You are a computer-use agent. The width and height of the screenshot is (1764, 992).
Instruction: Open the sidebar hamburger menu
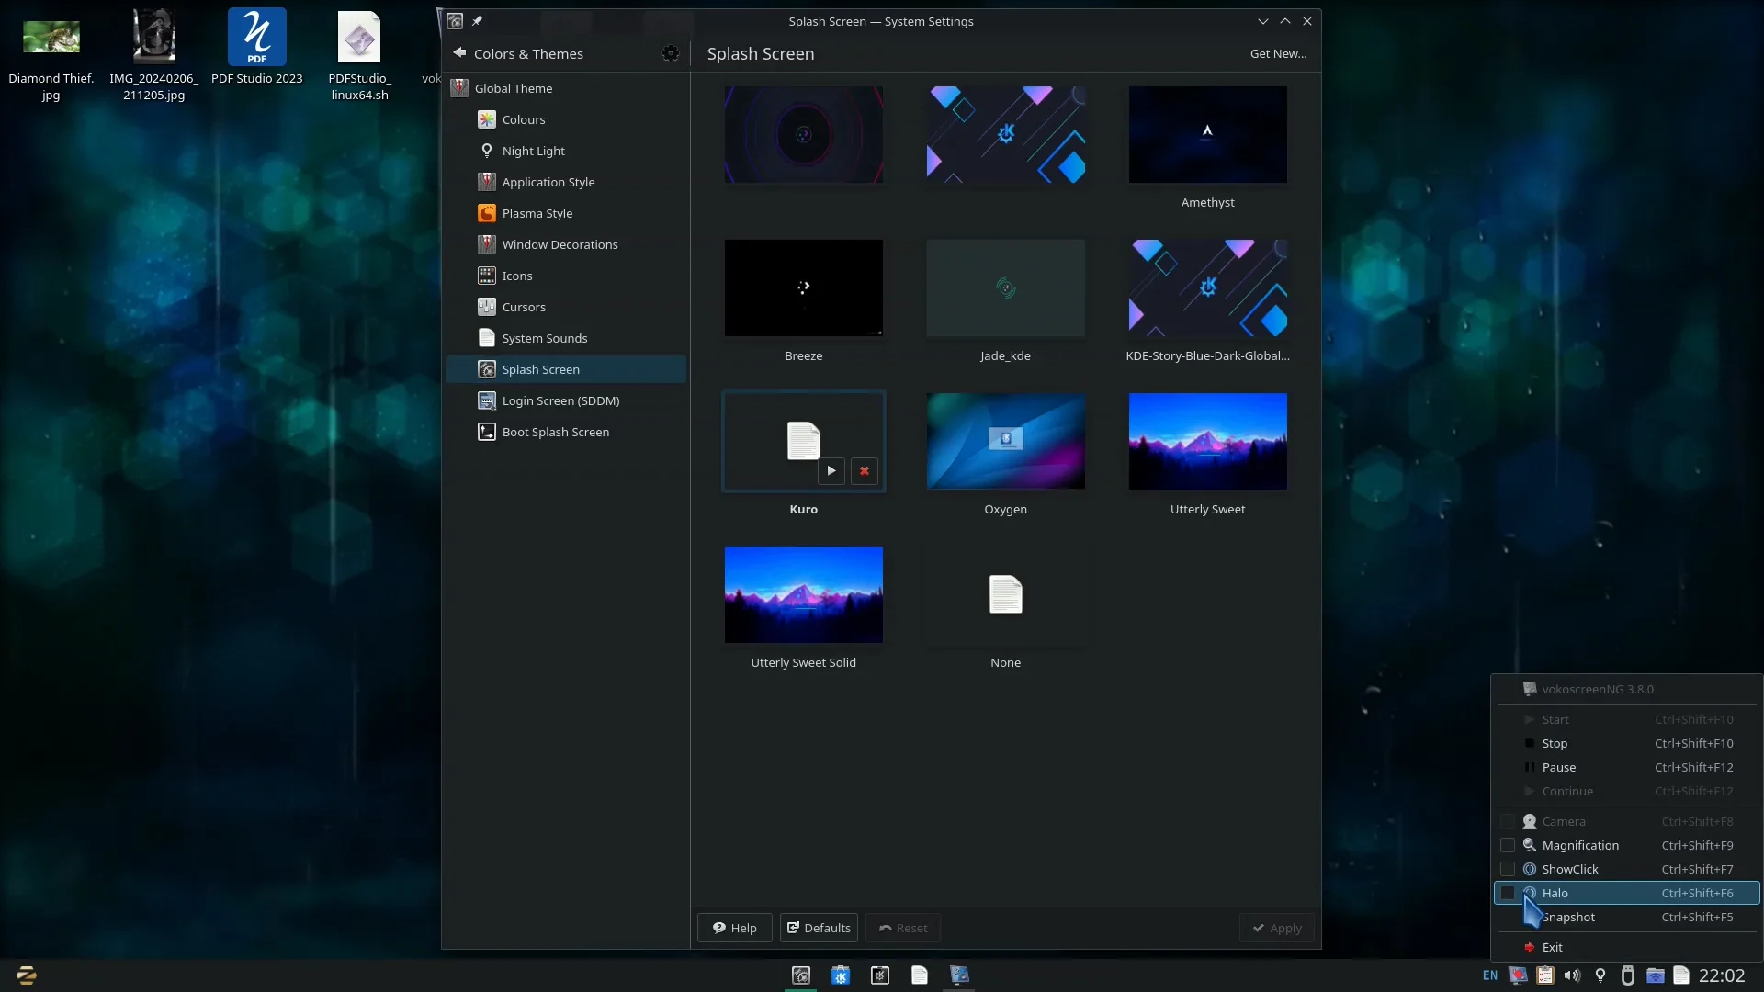(671, 53)
